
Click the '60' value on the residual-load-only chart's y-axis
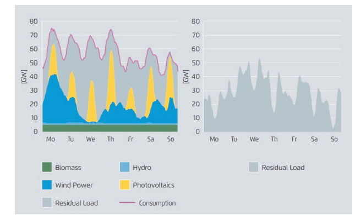195,49
